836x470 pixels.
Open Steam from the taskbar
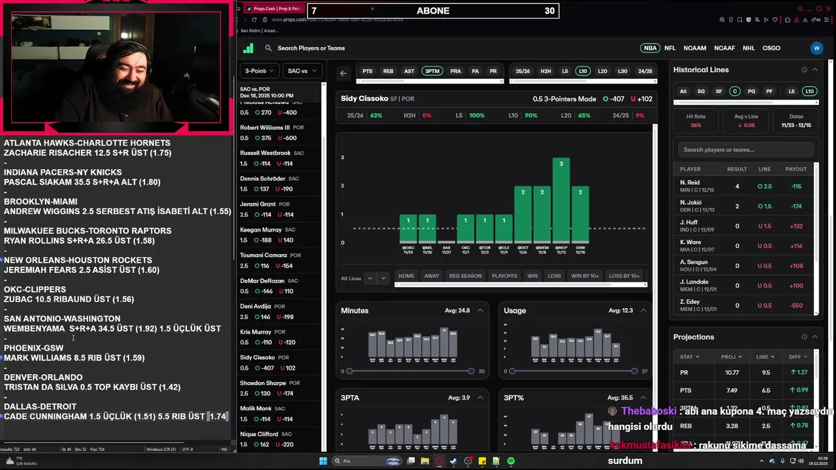454,461
